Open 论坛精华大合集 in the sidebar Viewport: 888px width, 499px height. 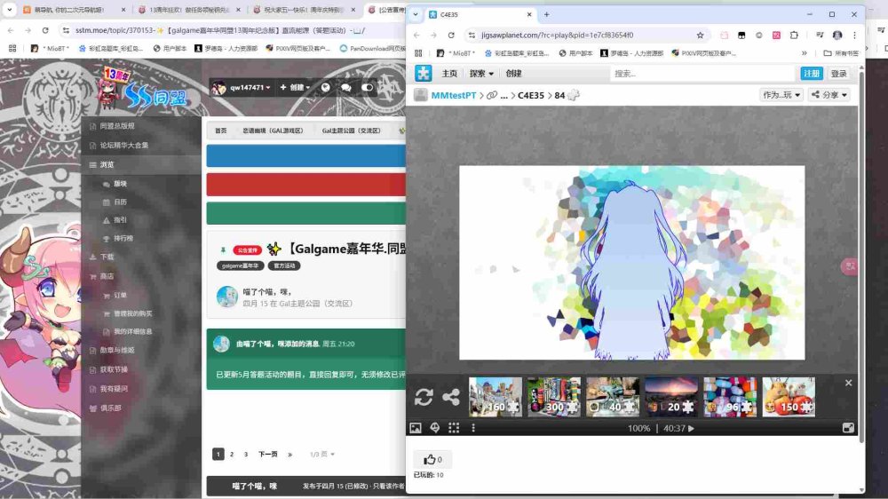(123, 146)
